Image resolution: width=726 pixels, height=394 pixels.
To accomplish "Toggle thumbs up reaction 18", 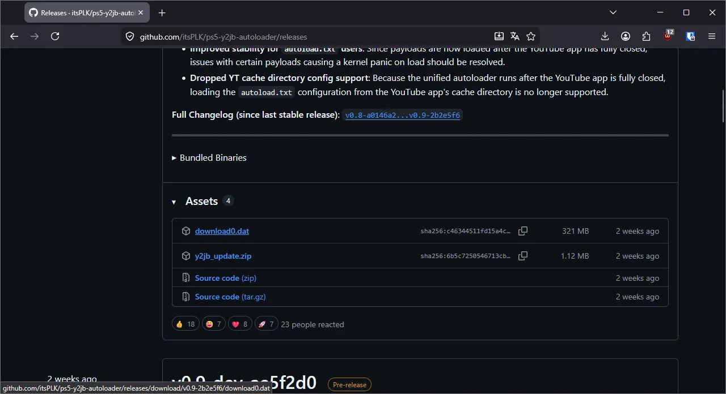I will click(185, 324).
